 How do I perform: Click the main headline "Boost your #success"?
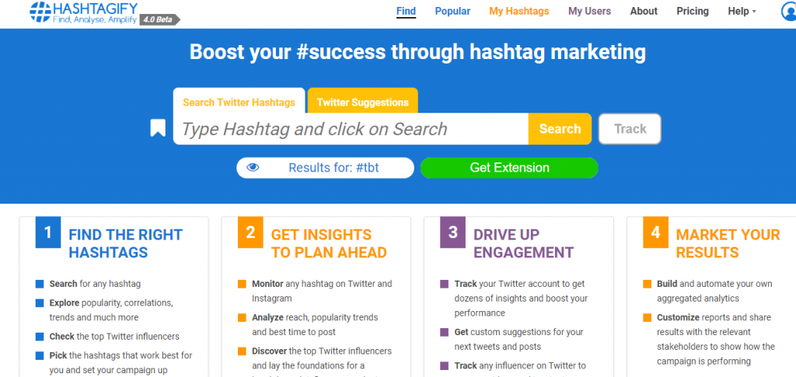(417, 53)
